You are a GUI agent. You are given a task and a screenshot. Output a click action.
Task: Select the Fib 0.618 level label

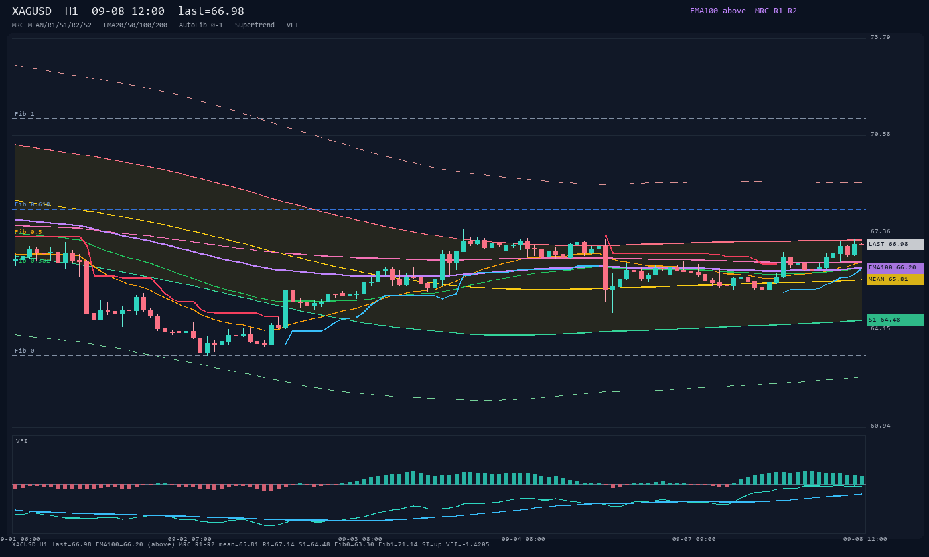tap(33, 204)
